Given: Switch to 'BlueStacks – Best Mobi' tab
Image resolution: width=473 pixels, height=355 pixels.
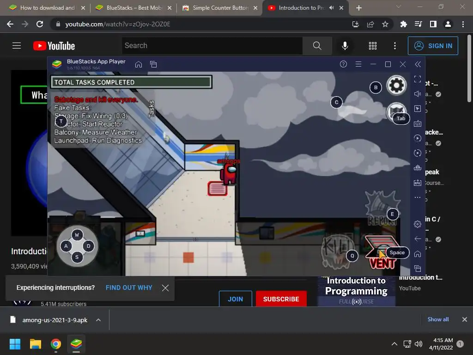Looking at the screenshot, I should tap(133, 8).
